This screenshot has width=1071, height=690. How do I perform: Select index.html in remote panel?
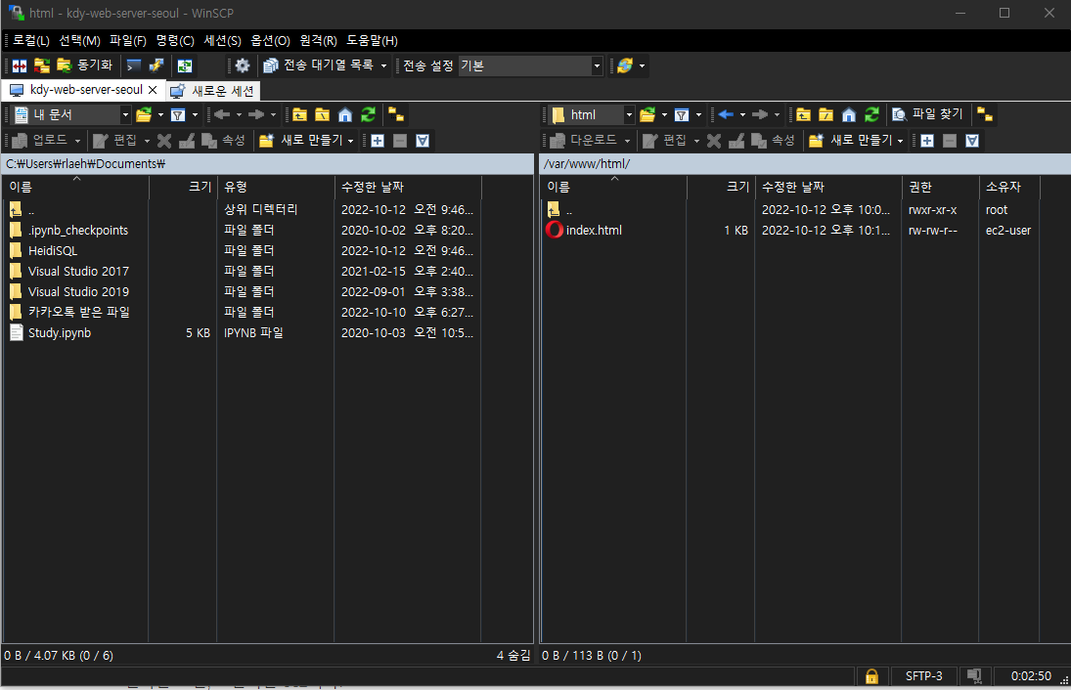coord(594,231)
